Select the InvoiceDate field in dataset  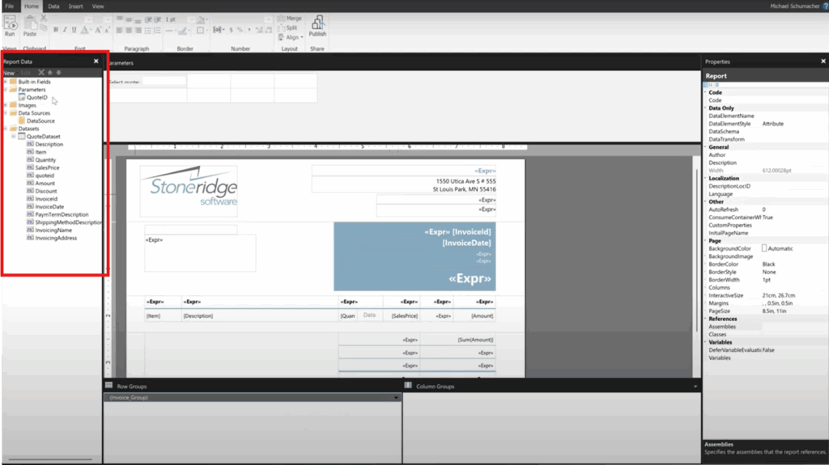(x=49, y=206)
